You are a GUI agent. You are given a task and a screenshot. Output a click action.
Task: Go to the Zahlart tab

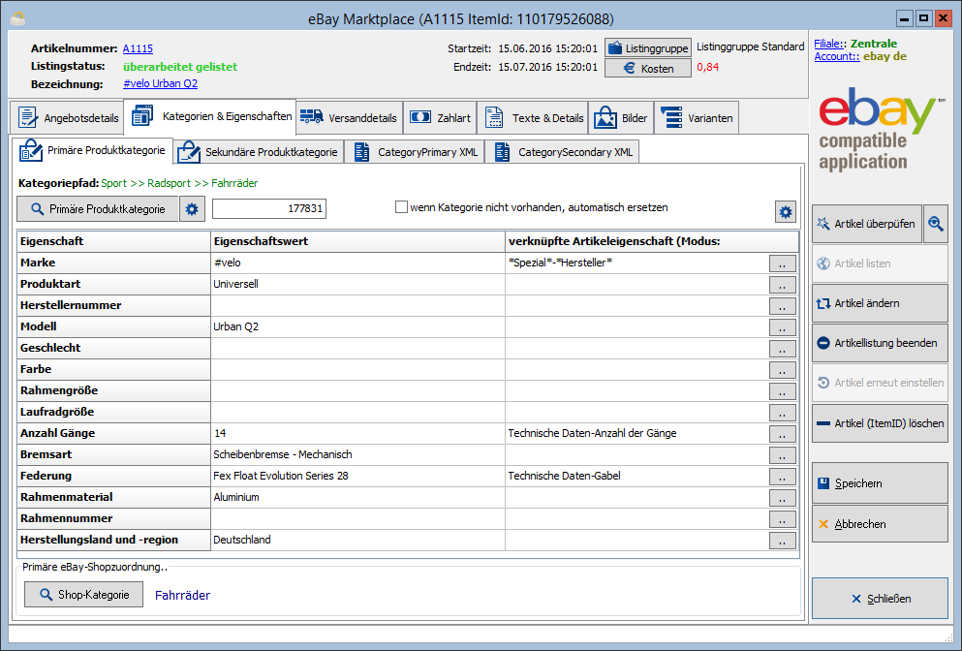tap(440, 118)
